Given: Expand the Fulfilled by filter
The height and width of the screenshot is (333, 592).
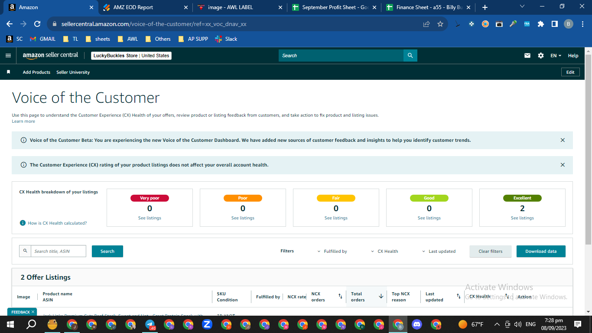Looking at the screenshot, I should pos(332,251).
